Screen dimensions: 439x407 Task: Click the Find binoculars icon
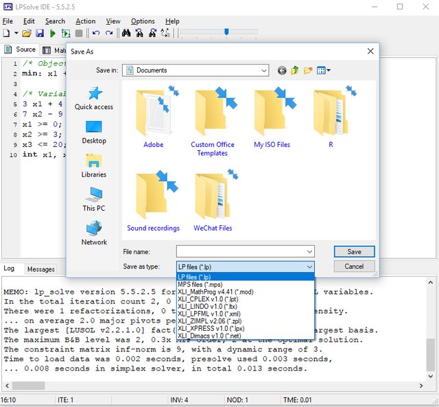tap(126, 33)
